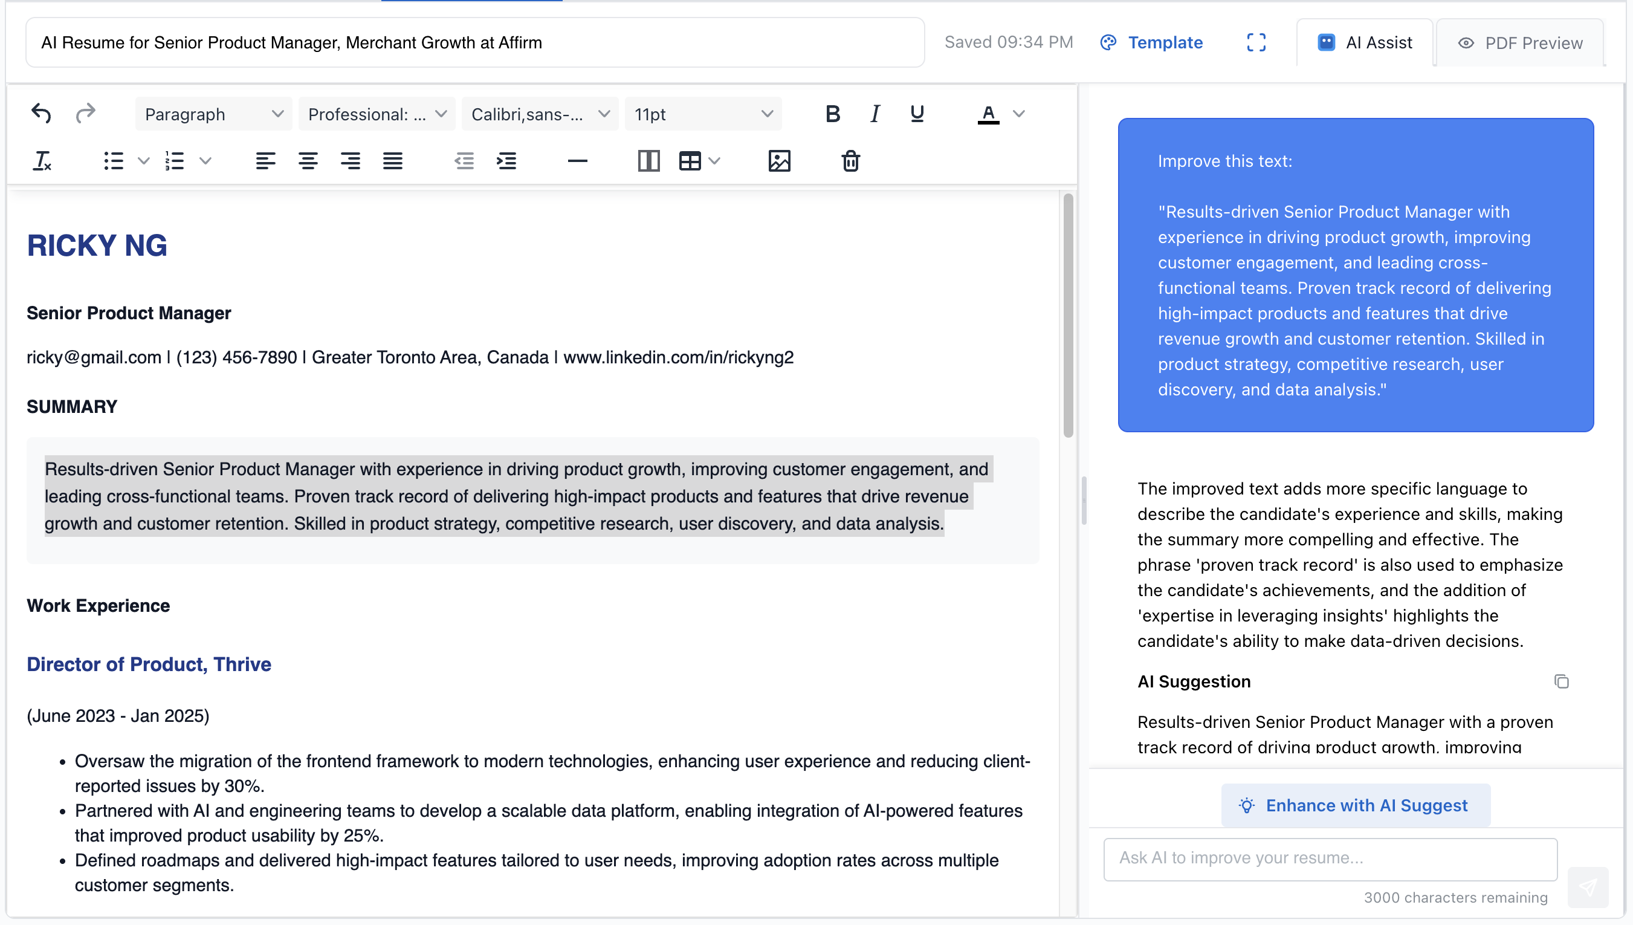Click the Redo icon
Image resolution: width=1633 pixels, height=925 pixels.
point(86,114)
